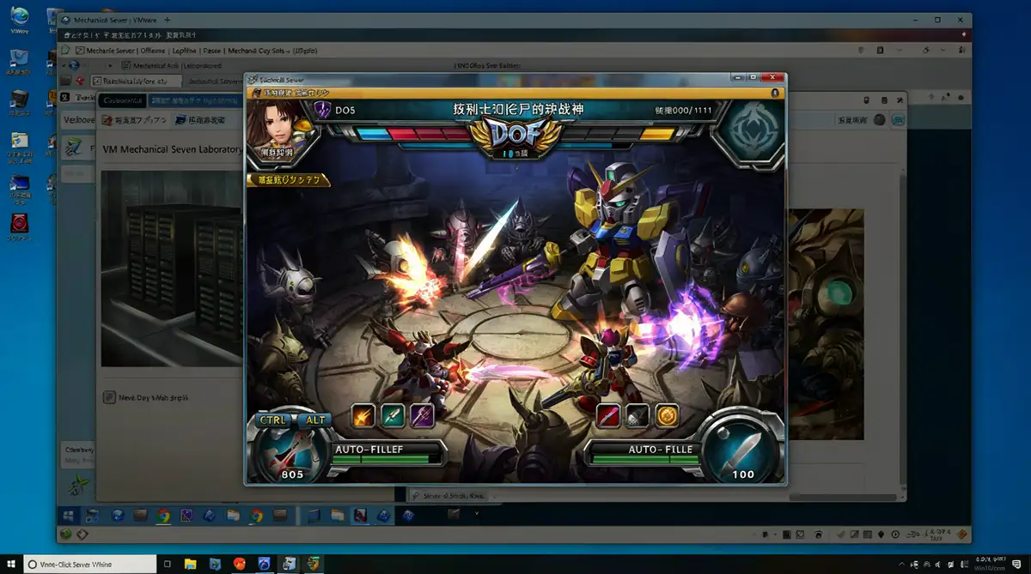
Task: Open the VMware desktop shortcut icon
Action: [x=19, y=19]
